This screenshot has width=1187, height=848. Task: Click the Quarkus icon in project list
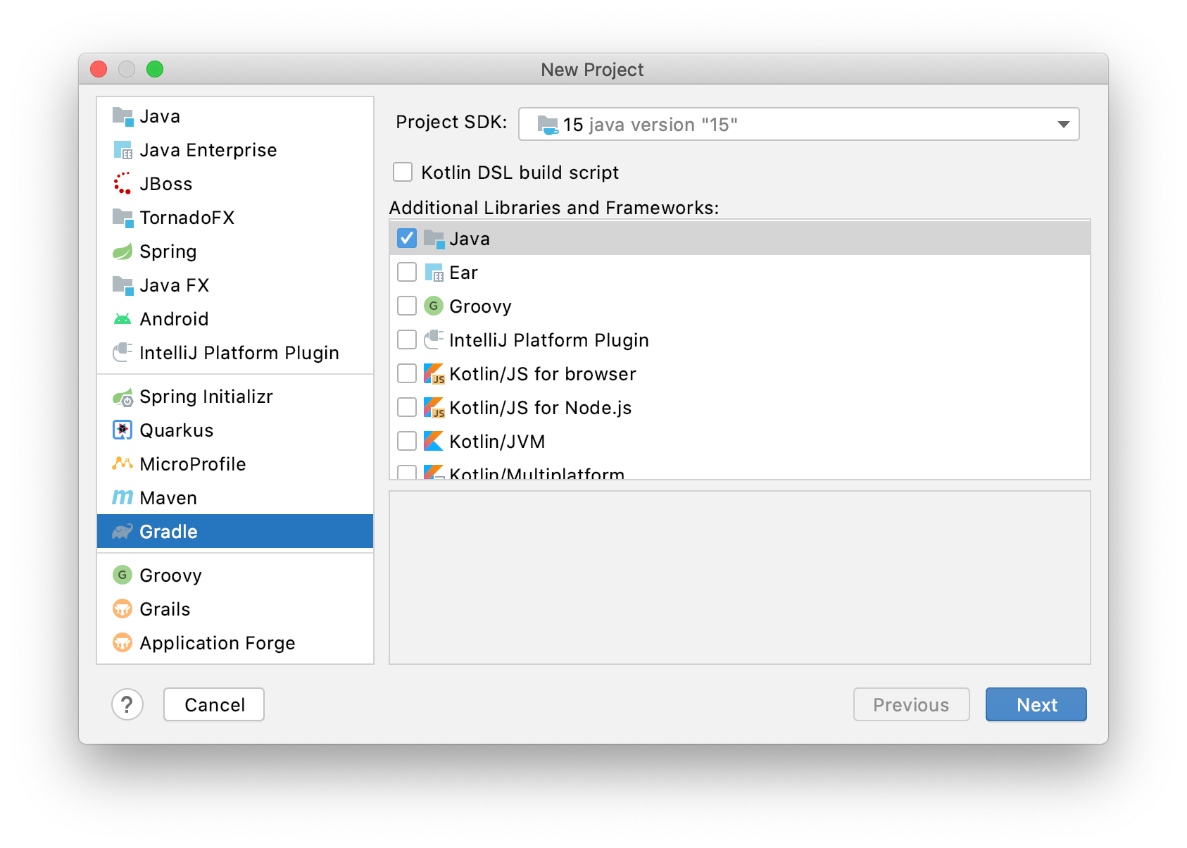click(x=123, y=430)
